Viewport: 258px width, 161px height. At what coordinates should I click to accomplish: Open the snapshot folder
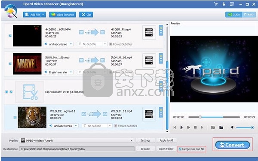(221, 128)
